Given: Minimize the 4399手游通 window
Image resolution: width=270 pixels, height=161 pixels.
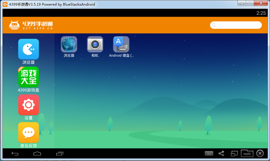Looking at the screenshot, I should 242,3.
